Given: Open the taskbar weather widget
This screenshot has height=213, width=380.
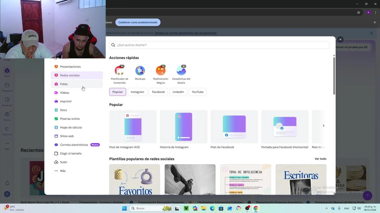Looking at the screenshot, I should coord(14,208).
